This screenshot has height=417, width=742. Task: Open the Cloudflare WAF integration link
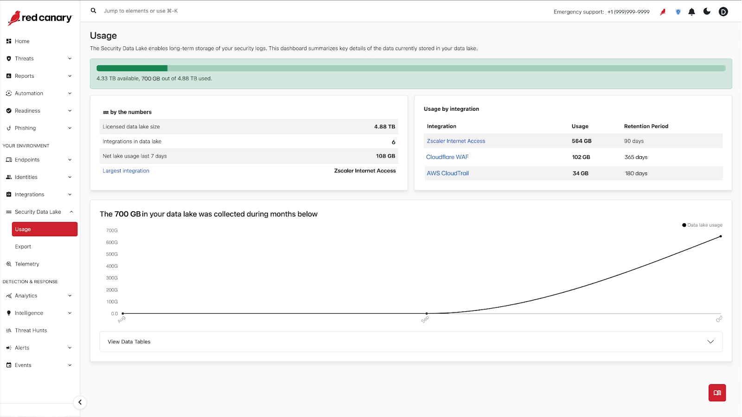(x=448, y=157)
